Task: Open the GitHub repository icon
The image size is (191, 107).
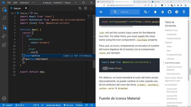Action: click(170, 12)
